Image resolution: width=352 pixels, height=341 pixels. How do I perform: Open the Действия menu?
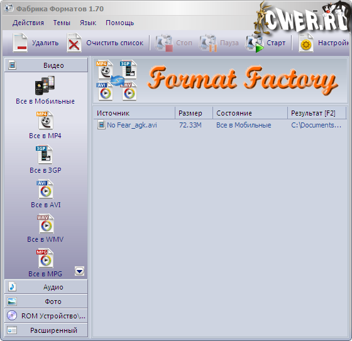tap(28, 23)
